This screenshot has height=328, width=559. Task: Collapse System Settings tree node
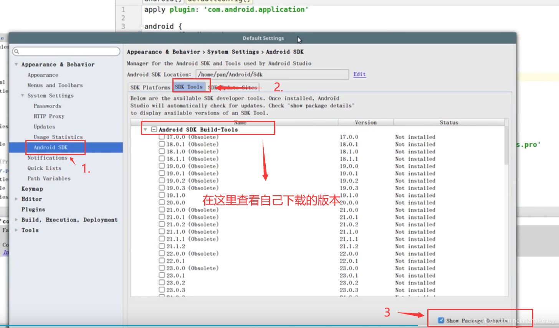(x=22, y=96)
